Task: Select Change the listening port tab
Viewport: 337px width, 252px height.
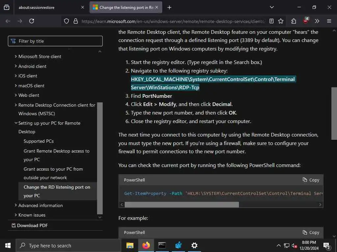Action: pos(126,8)
